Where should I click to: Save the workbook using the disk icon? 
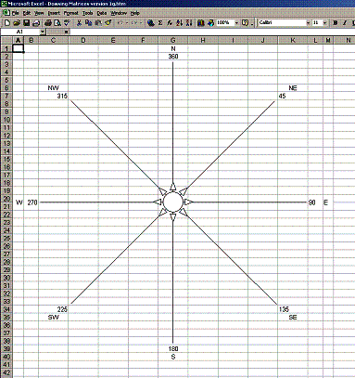26,22
